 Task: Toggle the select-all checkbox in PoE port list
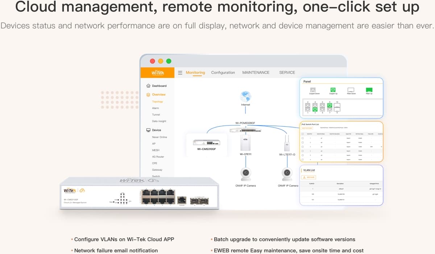(303, 134)
